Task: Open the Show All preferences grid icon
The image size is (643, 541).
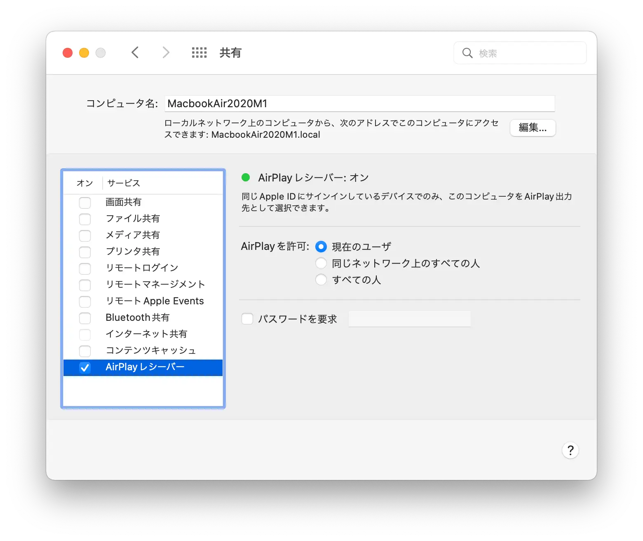Action: tap(199, 52)
